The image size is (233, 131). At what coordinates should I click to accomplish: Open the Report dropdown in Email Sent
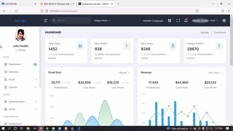point(125,73)
